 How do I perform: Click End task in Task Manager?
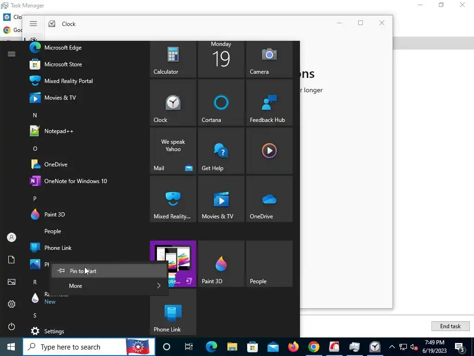coord(450,326)
